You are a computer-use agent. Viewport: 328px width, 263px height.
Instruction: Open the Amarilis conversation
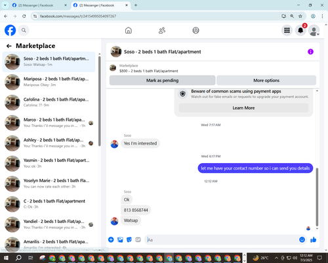click(49, 244)
